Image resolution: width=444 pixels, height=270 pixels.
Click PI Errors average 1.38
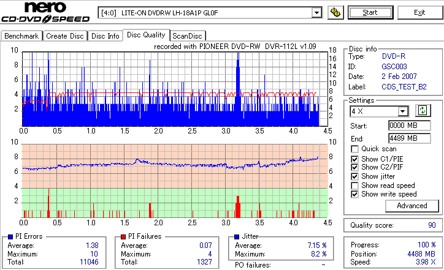(x=92, y=246)
